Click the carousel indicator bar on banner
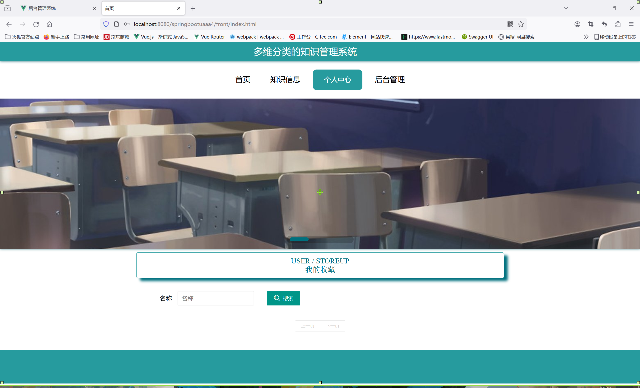The height and width of the screenshot is (388, 640). coord(299,239)
